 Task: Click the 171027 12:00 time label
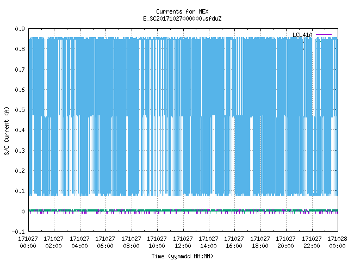click(x=183, y=243)
